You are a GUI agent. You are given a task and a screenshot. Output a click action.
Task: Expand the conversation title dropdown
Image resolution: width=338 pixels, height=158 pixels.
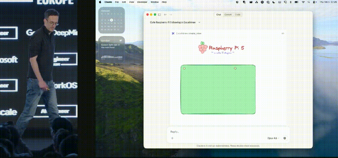coord(199,22)
